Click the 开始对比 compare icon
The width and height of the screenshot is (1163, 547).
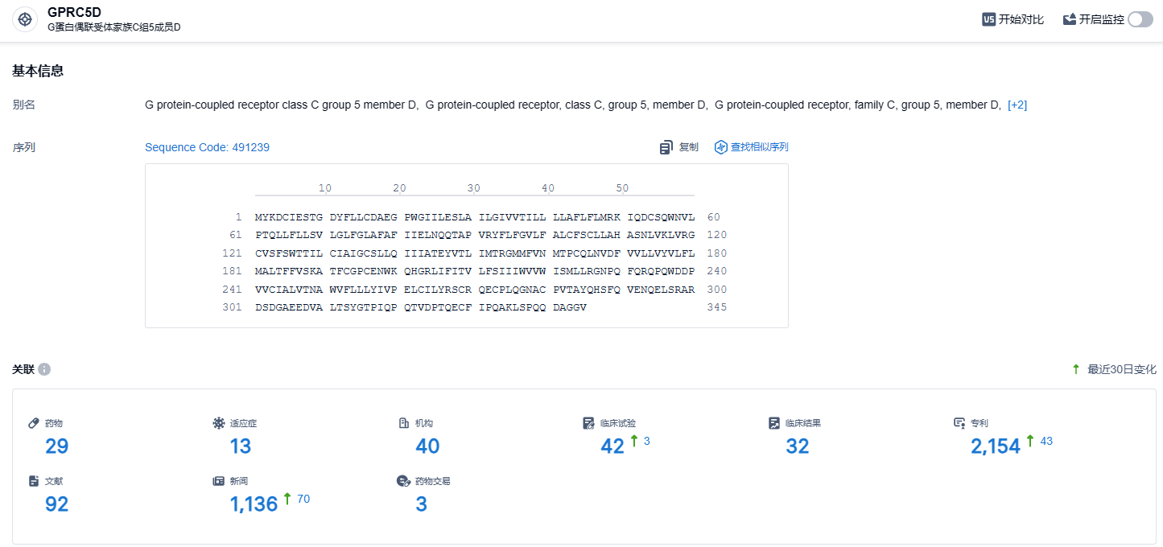(989, 19)
